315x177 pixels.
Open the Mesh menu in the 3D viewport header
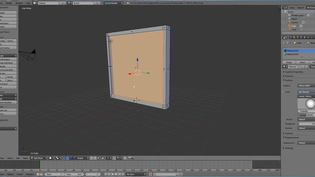click(x=25, y=158)
